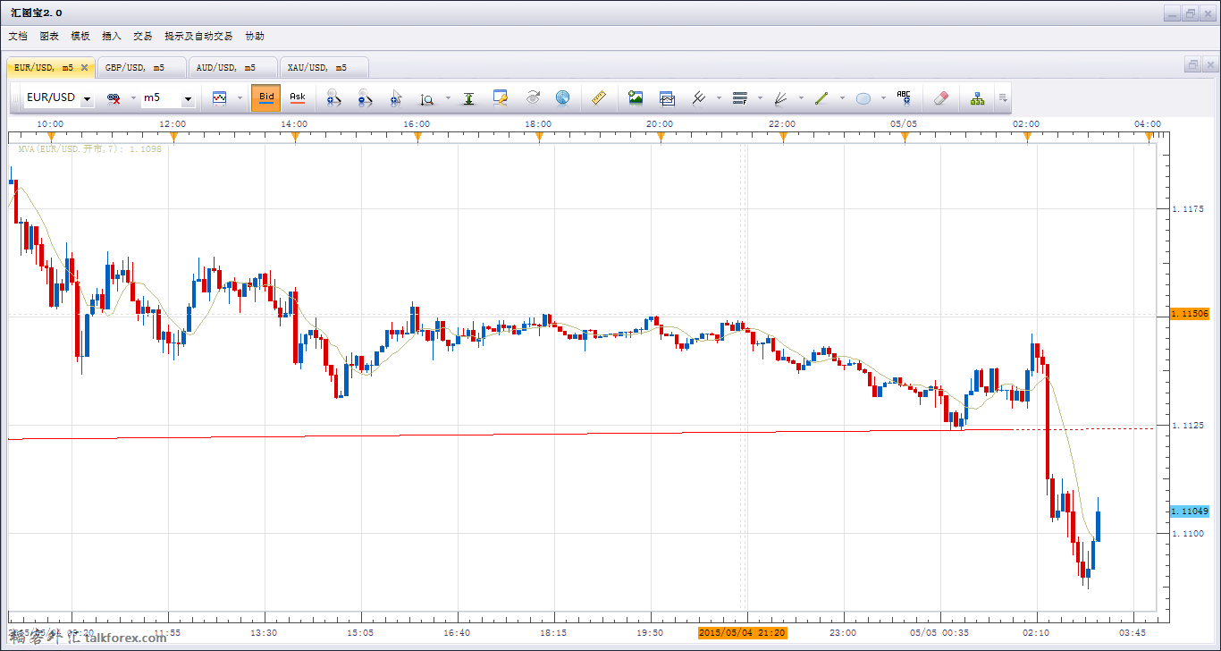Click the vertical scale zoom icon
Screen dimensions: 1221x651
click(x=427, y=98)
